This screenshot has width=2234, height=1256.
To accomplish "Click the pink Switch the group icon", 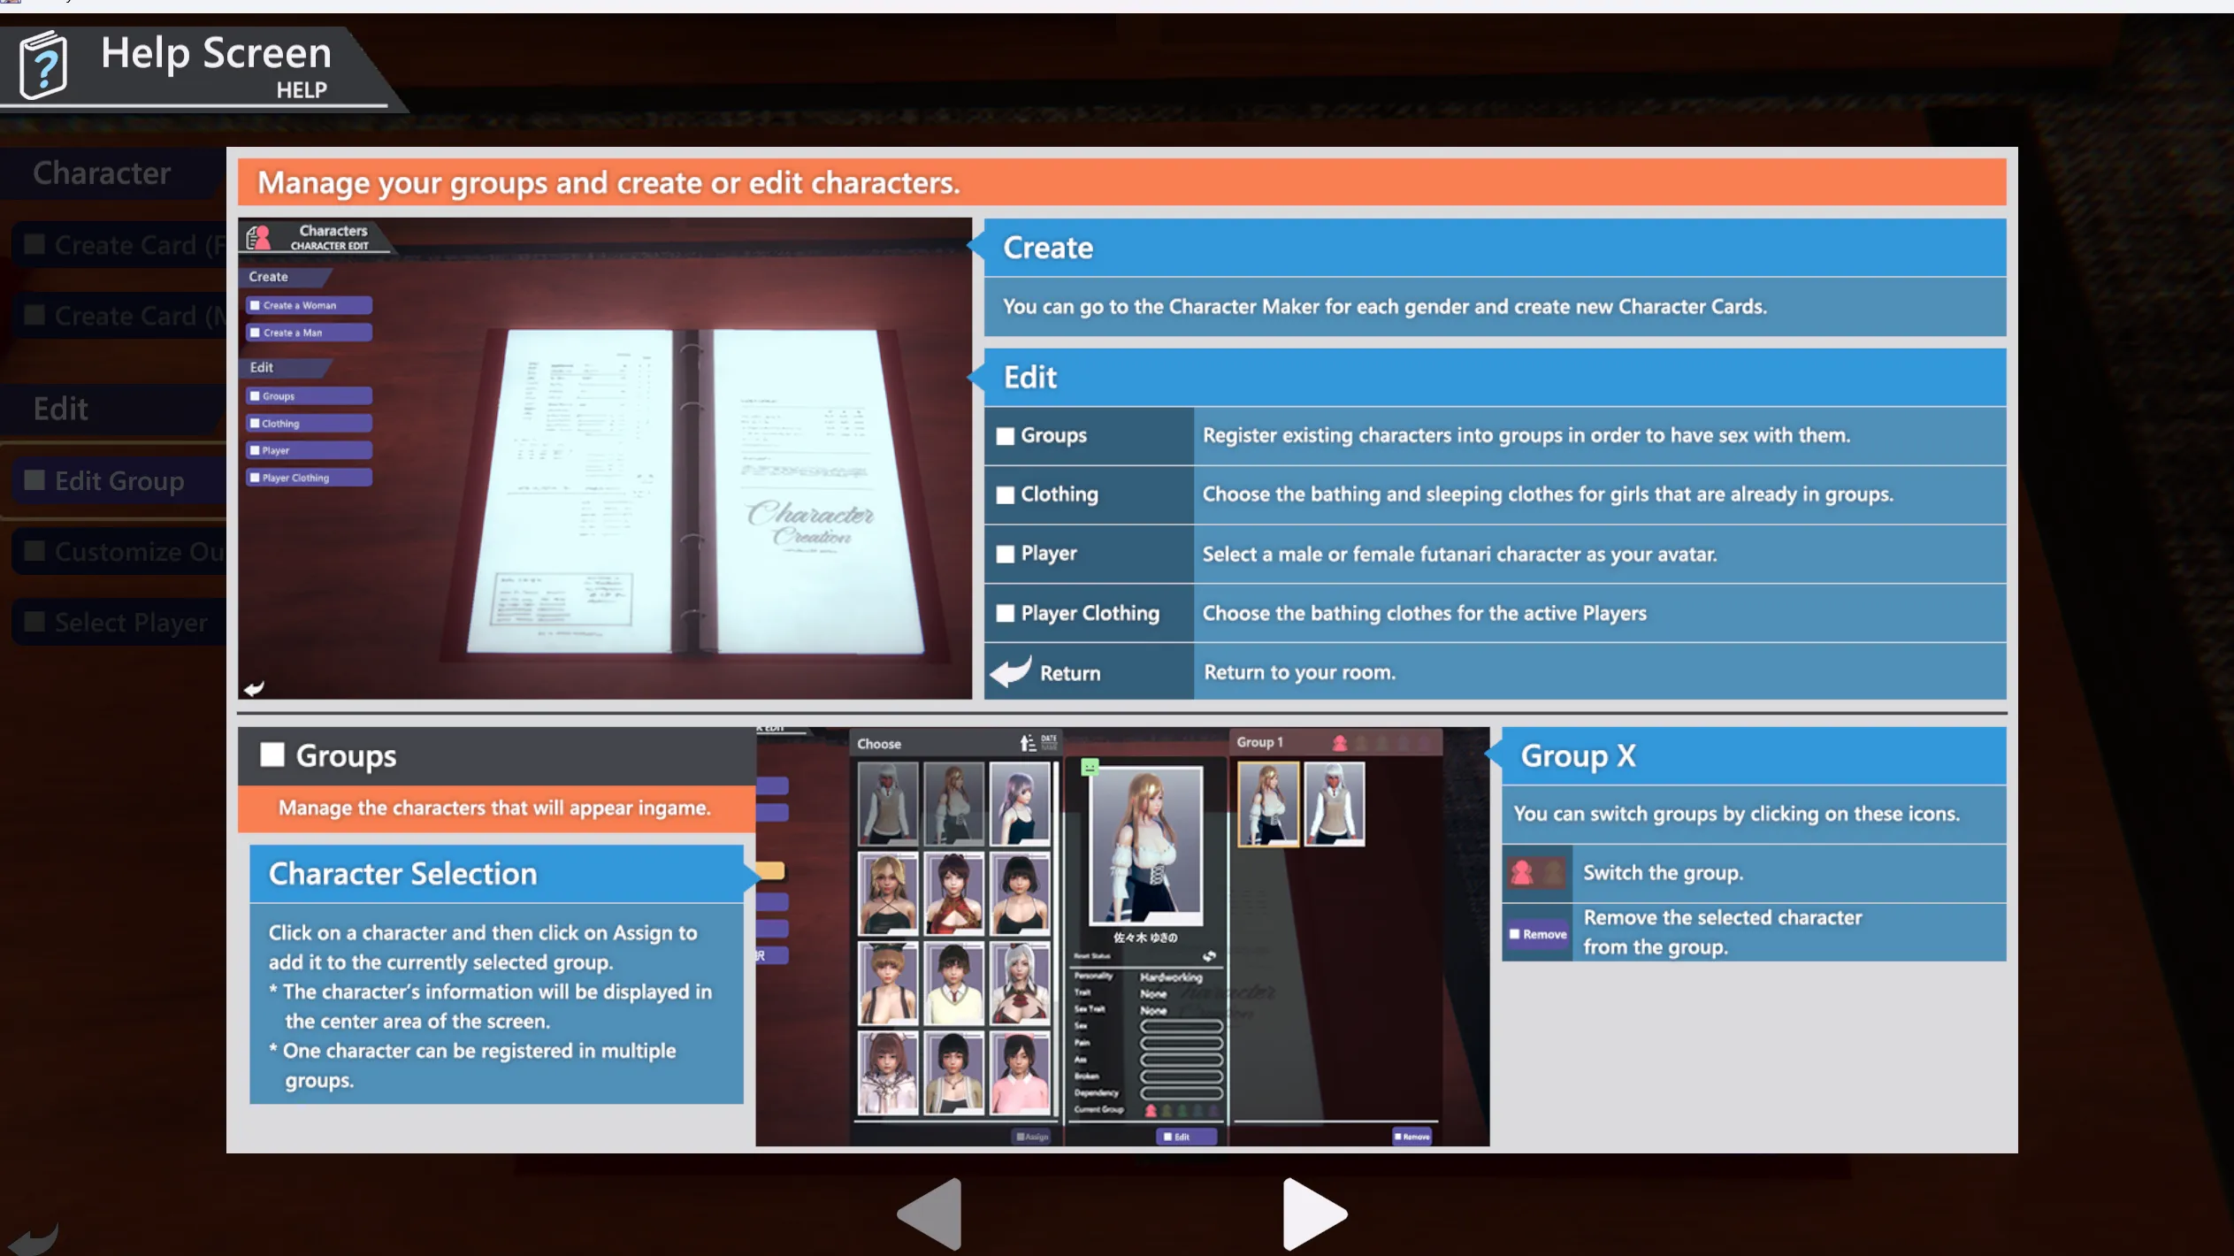I will (x=1522, y=873).
